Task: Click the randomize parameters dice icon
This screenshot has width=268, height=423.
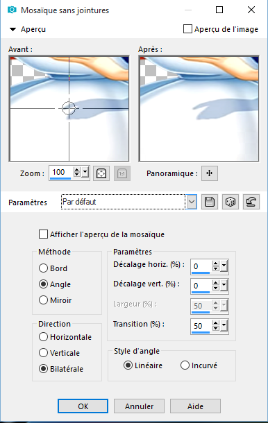Action: [x=231, y=202]
